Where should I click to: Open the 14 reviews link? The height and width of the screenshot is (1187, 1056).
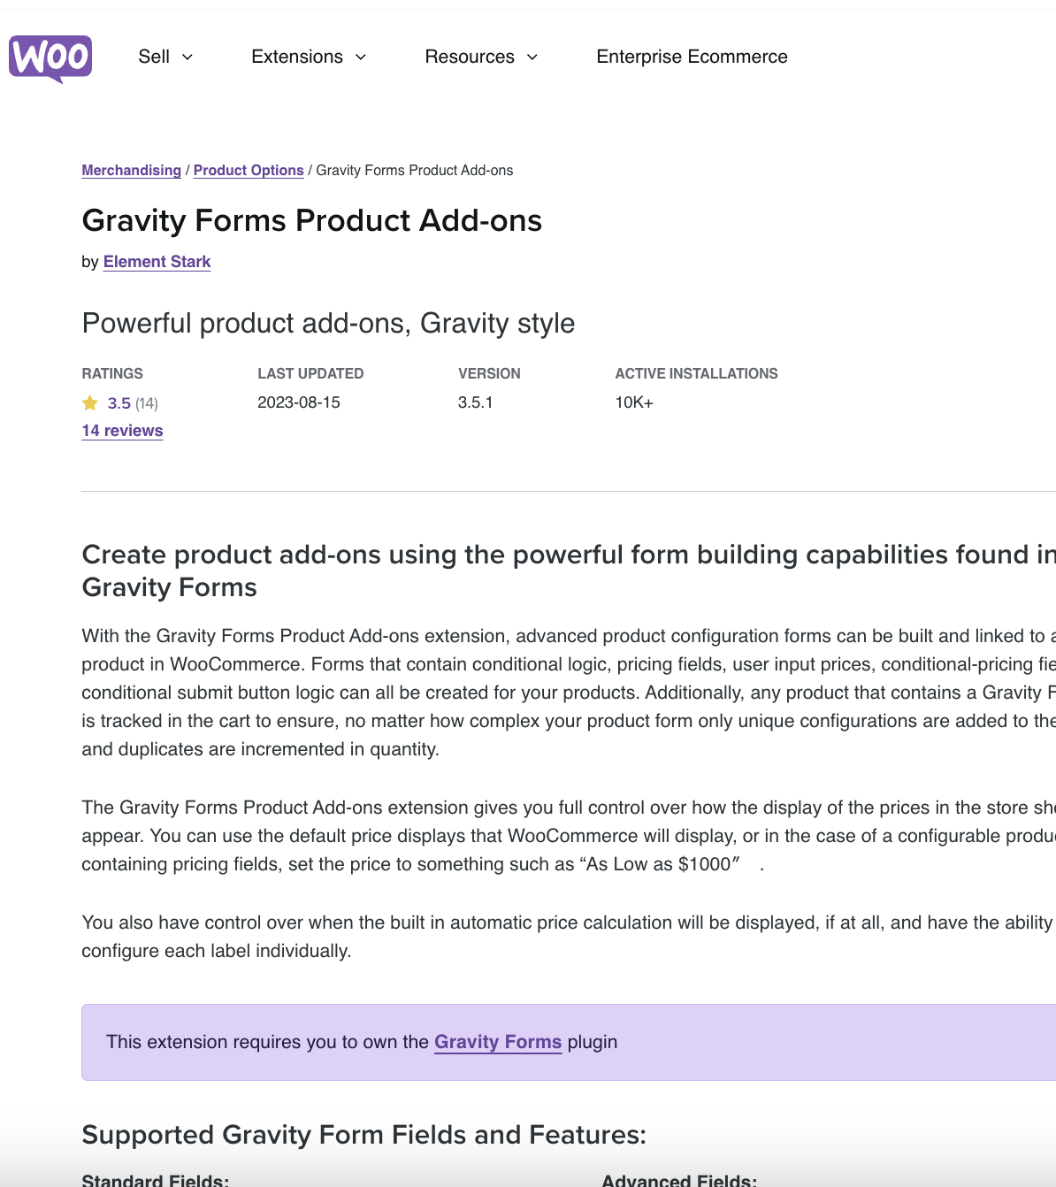(122, 431)
